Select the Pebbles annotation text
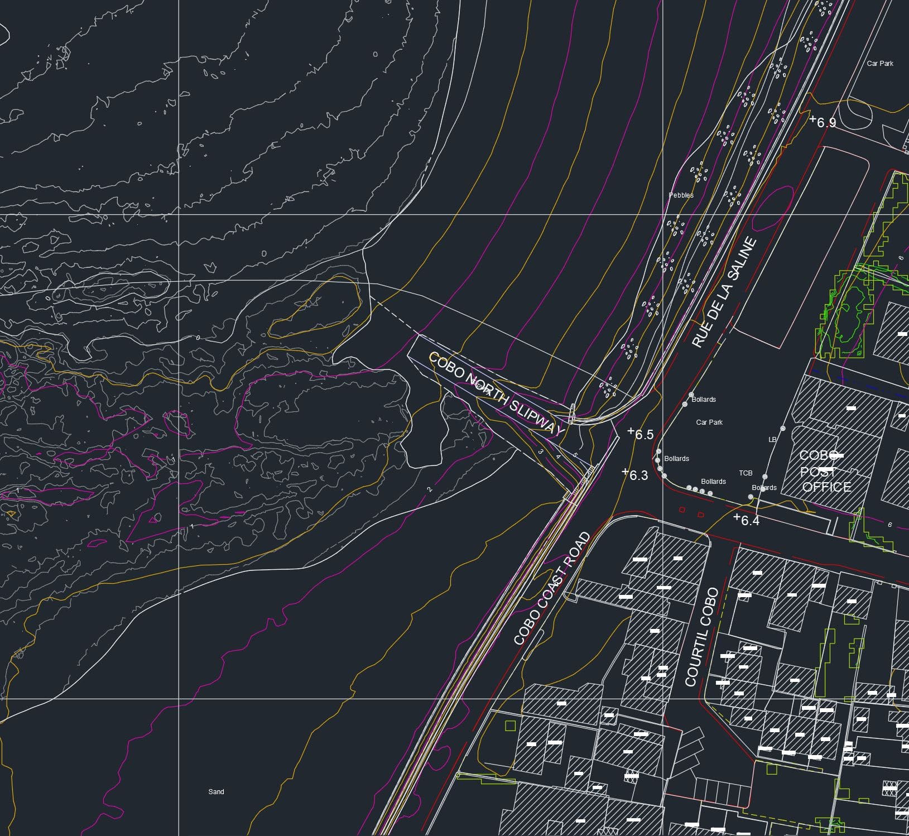909x836 pixels. 681,195
